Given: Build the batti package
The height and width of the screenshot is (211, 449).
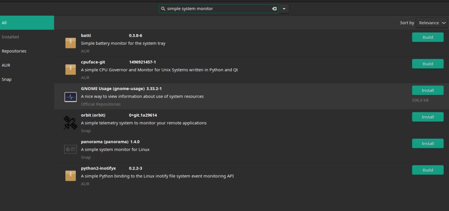Looking at the screenshot, I should coord(428,37).
